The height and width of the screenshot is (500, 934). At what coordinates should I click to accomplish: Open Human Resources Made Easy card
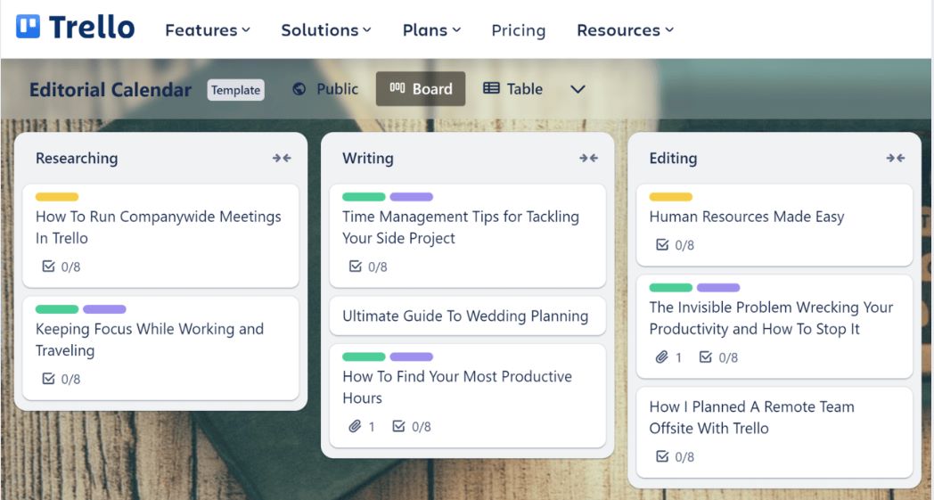pos(774,225)
